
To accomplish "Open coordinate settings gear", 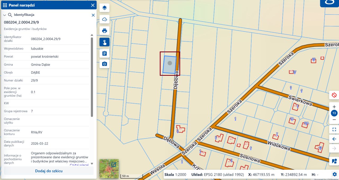I will [334, 174].
